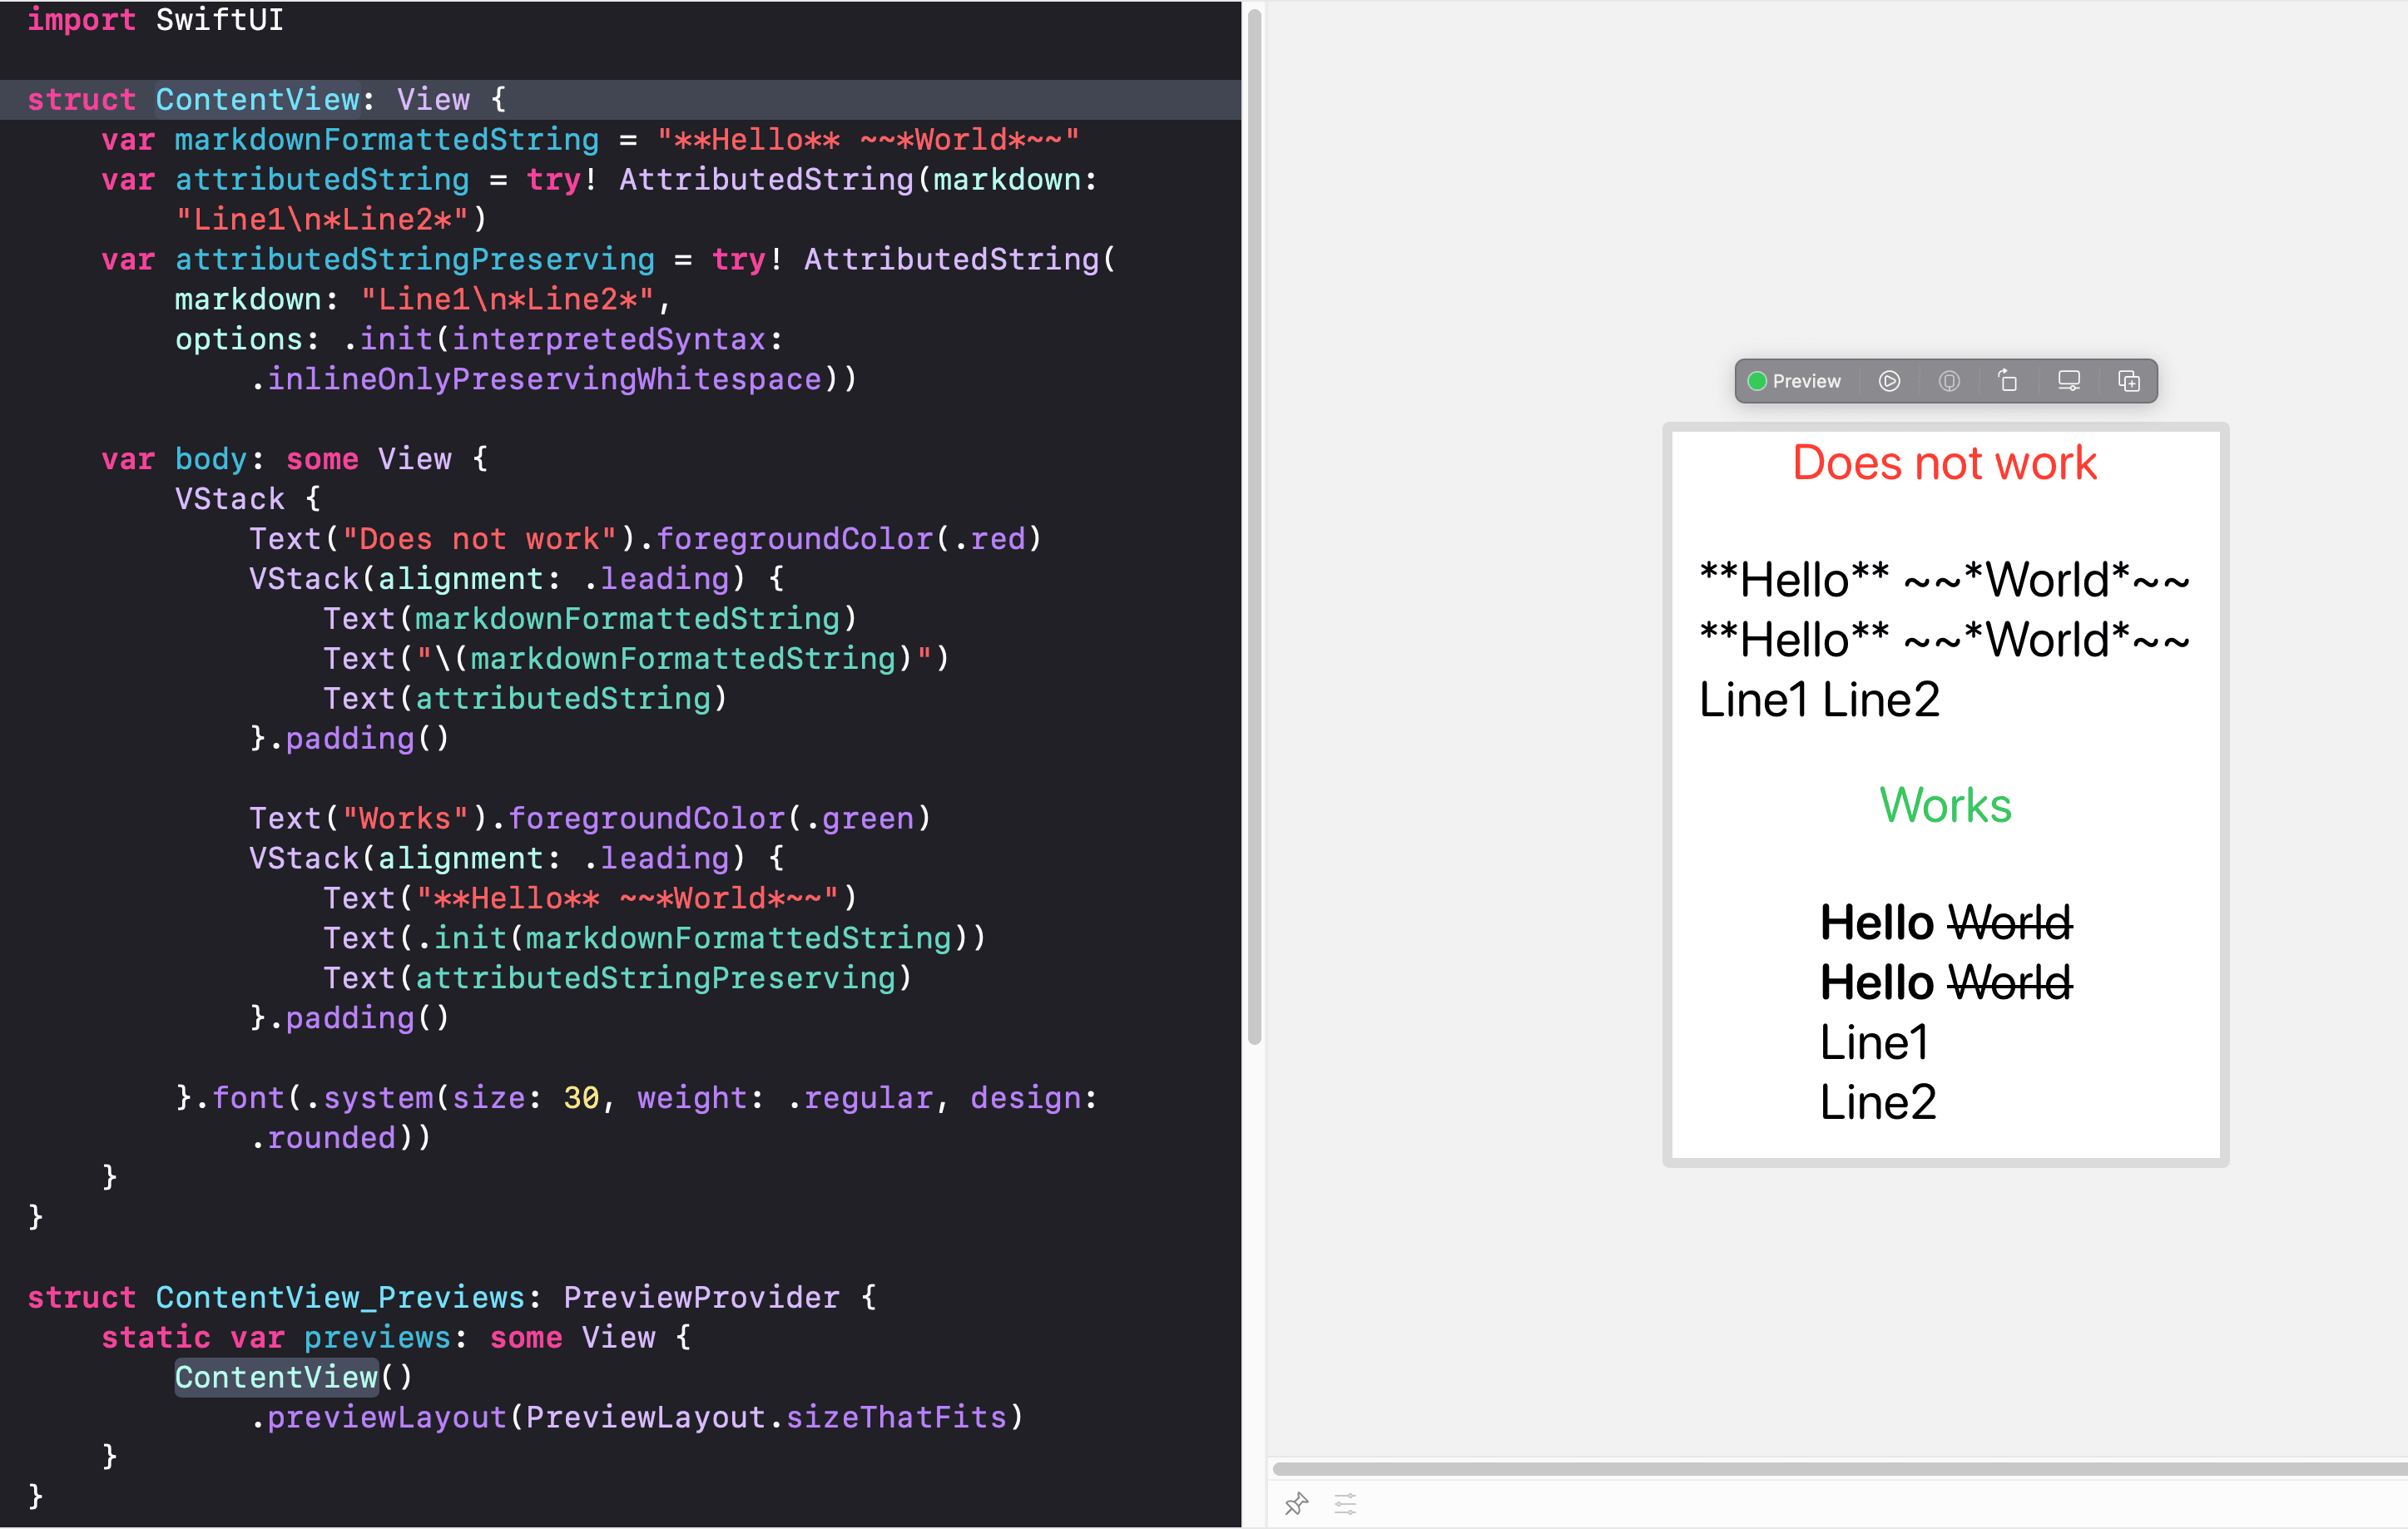Open canvas adjustment options at bottom
The height and width of the screenshot is (1529, 2408).
[x=1345, y=1503]
